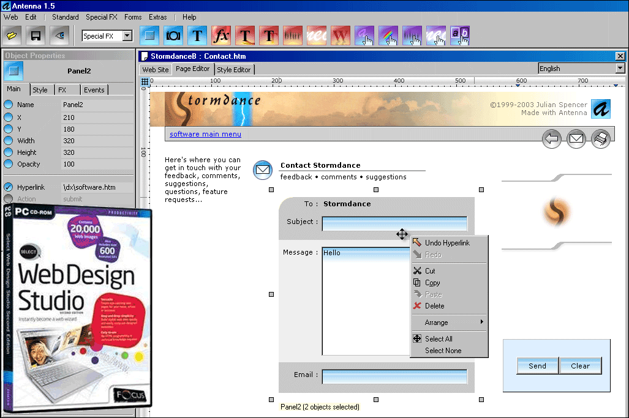Toggle the X property radio circle
Image resolution: width=629 pixels, height=418 pixels.
[9, 118]
